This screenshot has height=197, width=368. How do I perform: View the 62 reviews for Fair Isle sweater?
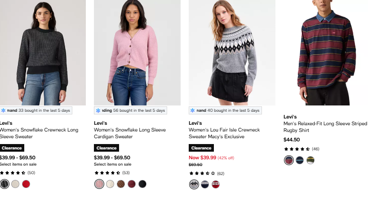(x=221, y=174)
